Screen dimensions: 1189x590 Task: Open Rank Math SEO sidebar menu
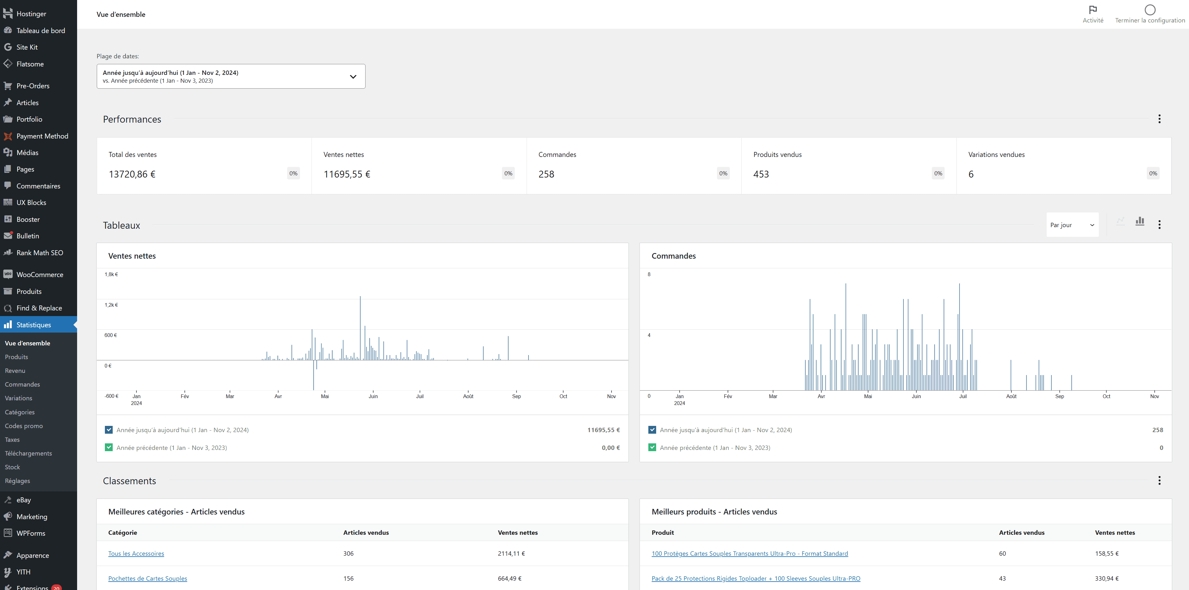pyautogui.click(x=39, y=253)
